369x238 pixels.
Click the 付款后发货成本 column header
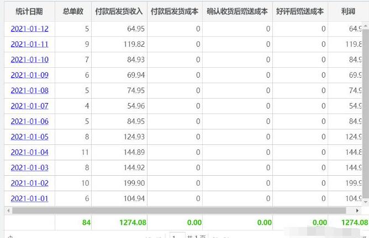(175, 11)
